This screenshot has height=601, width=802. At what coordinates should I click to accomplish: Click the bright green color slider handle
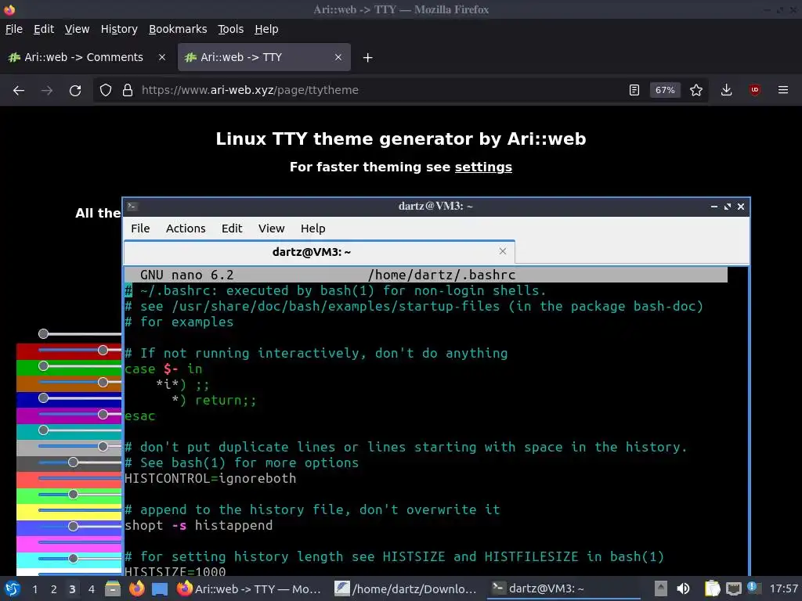coord(73,495)
